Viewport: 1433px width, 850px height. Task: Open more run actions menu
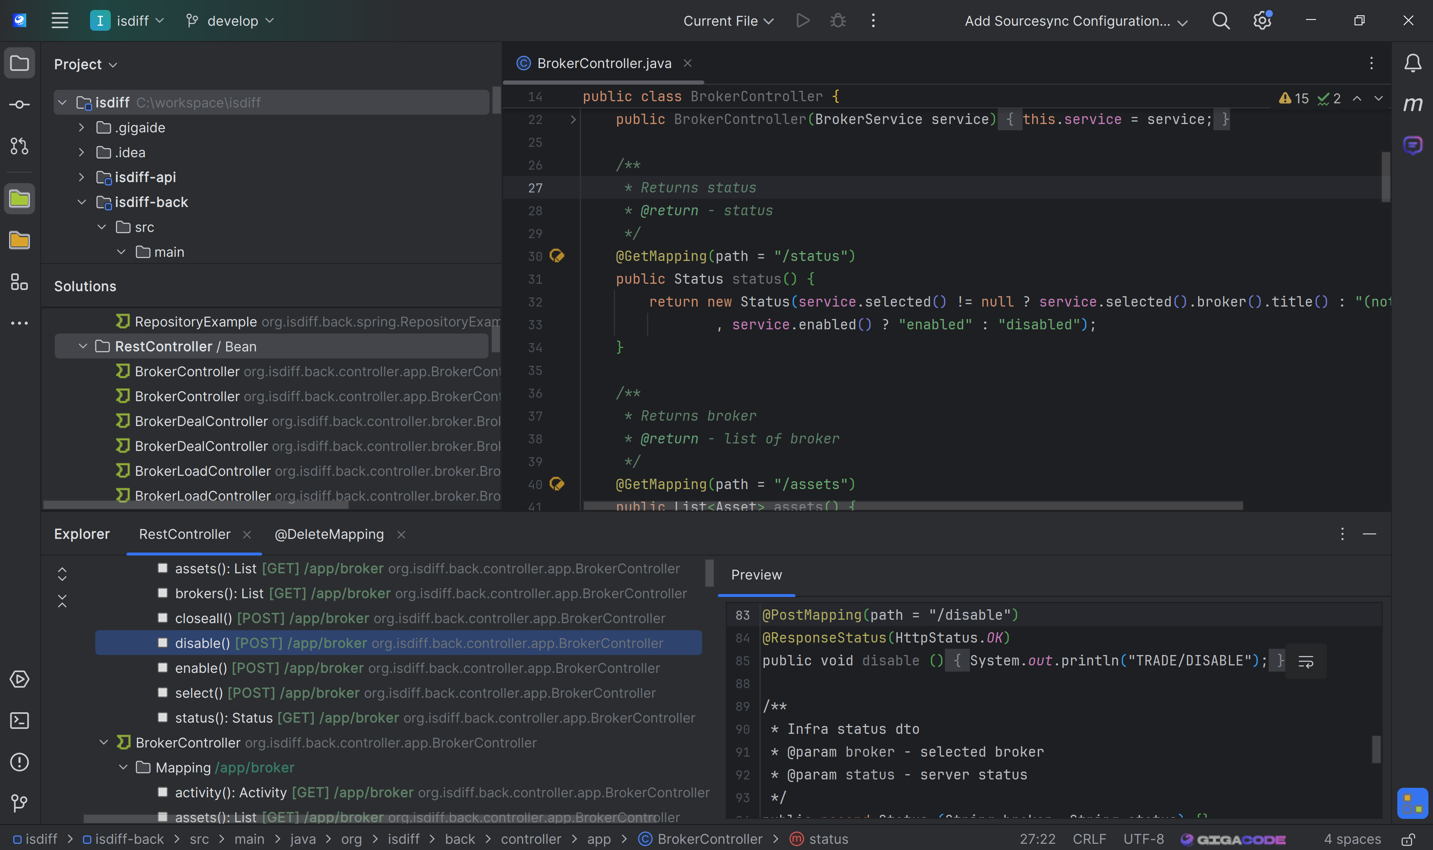[873, 21]
